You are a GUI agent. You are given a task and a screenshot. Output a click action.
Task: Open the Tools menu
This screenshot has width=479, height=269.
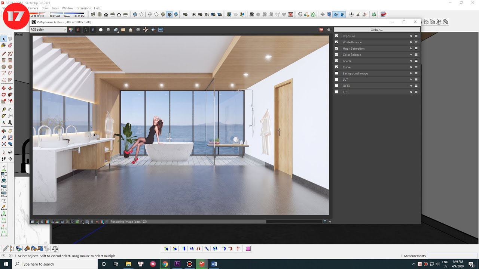pyautogui.click(x=55, y=8)
